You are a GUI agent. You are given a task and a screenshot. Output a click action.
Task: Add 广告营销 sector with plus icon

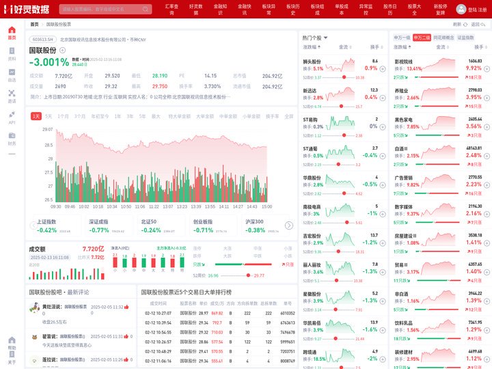(x=487, y=184)
